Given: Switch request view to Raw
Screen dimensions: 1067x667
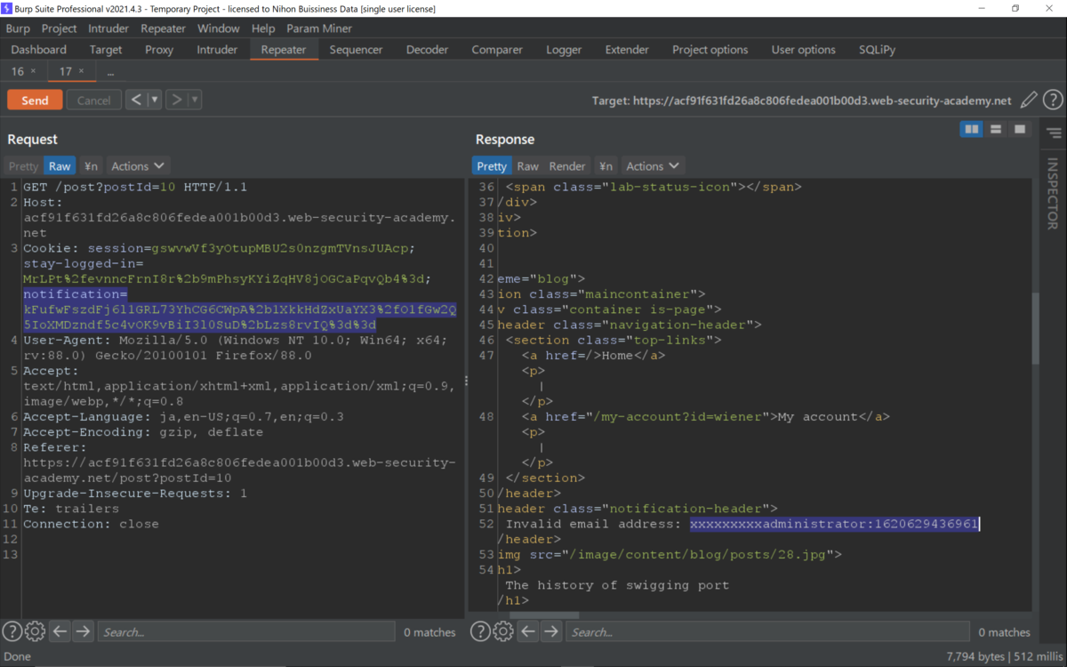Looking at the screenshot, I should (x=60, y=165).
